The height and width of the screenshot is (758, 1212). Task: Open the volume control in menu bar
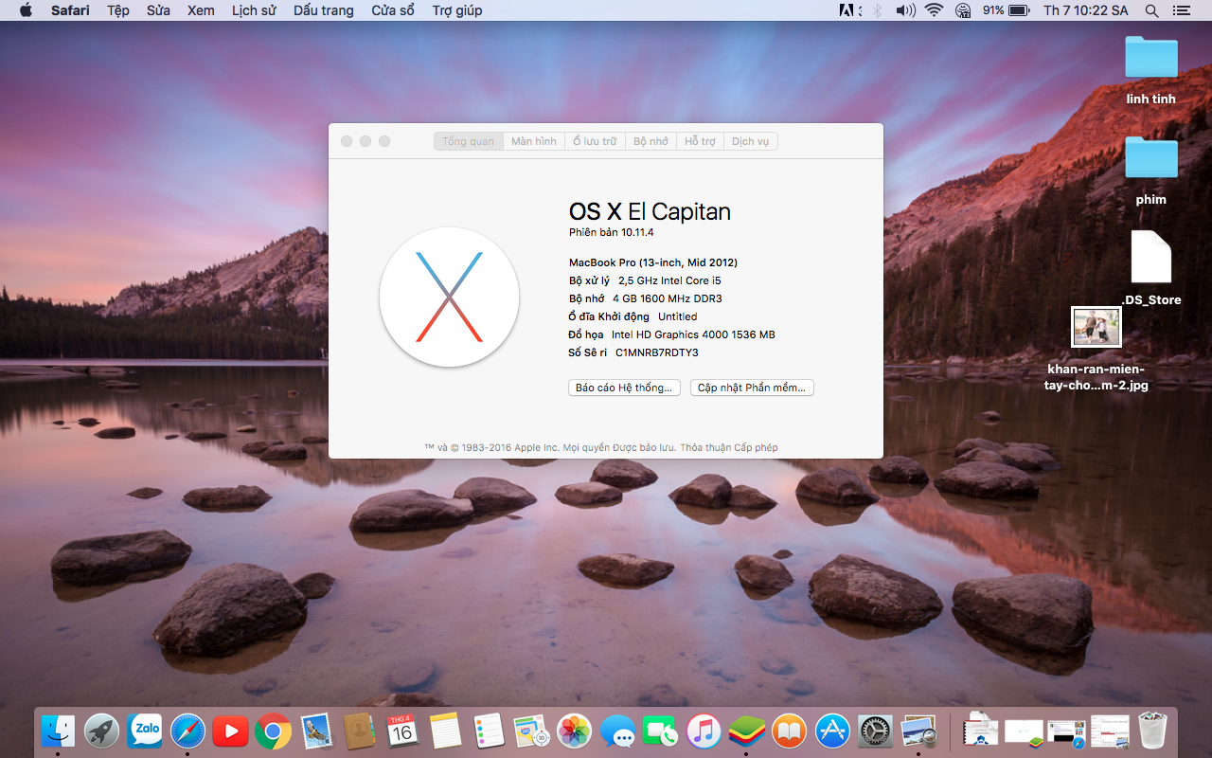905,10
